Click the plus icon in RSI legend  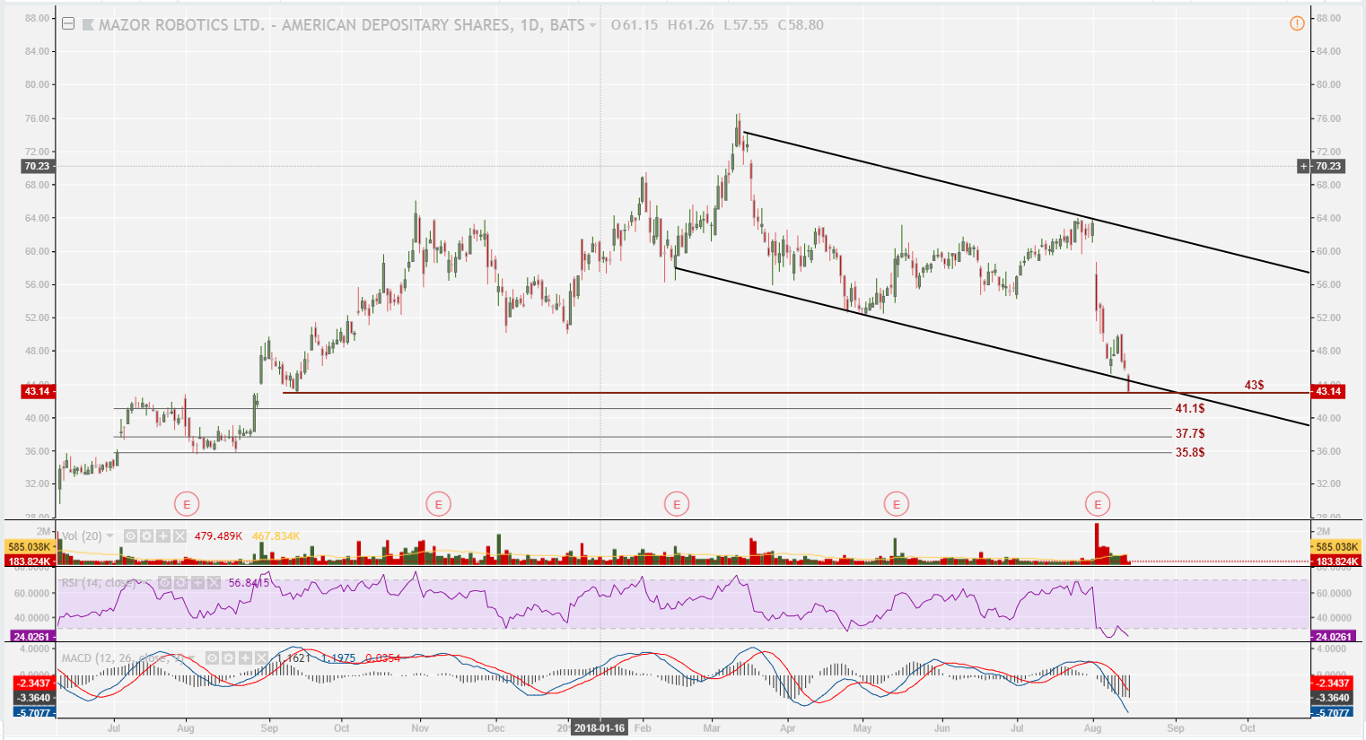point(197,583)
